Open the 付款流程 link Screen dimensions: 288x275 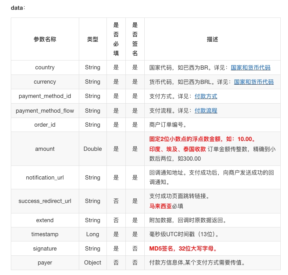[206, 111]
